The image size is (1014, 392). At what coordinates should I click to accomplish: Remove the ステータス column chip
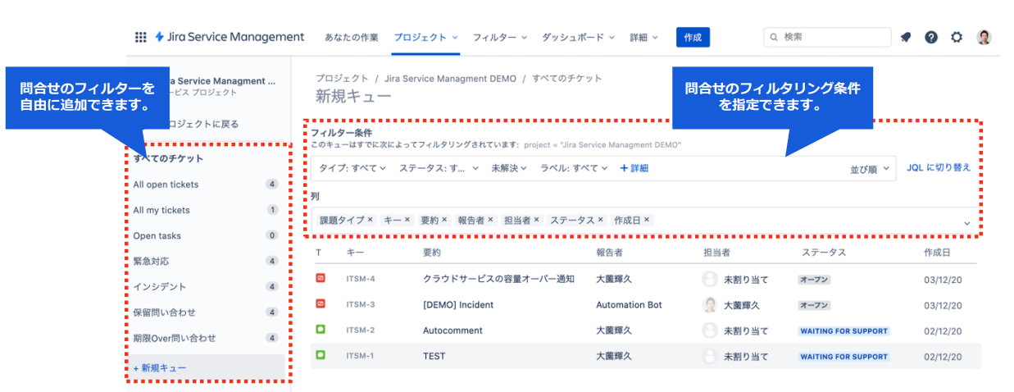coord(600,220)
